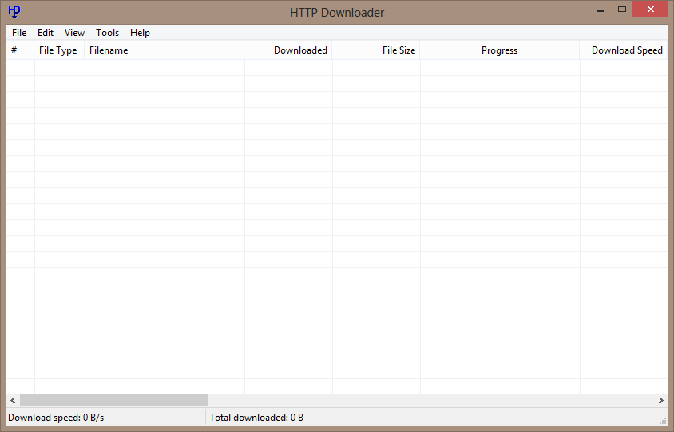Open the Help menu
The image size is (674, 432).
(140, 33)
